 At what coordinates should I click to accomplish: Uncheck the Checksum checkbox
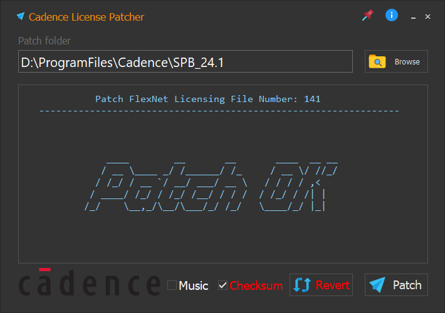[x=223, y=285]
